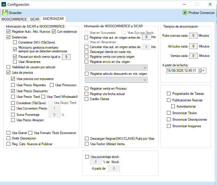The height and width of the screenshot is (185, 217).
Task: Minimize the Configuración window
Action: (x=184, y=5)
